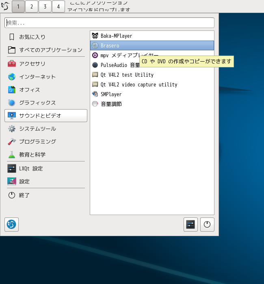Launch Qt V4L2 video capture utility
Viewport: 264px width, 284px height.
pyautogui.click(x=152, y=84)
